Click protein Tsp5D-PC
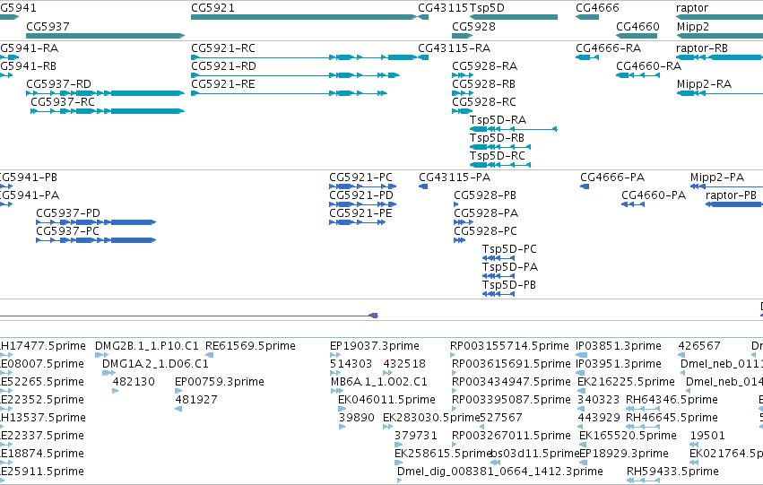Viewport: 763px width, 485px height. pos(499,258)
